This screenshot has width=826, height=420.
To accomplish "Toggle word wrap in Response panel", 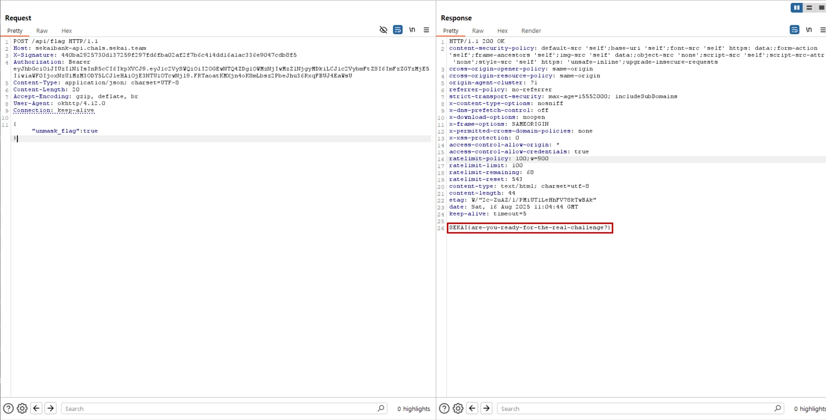I will [794, 30].
